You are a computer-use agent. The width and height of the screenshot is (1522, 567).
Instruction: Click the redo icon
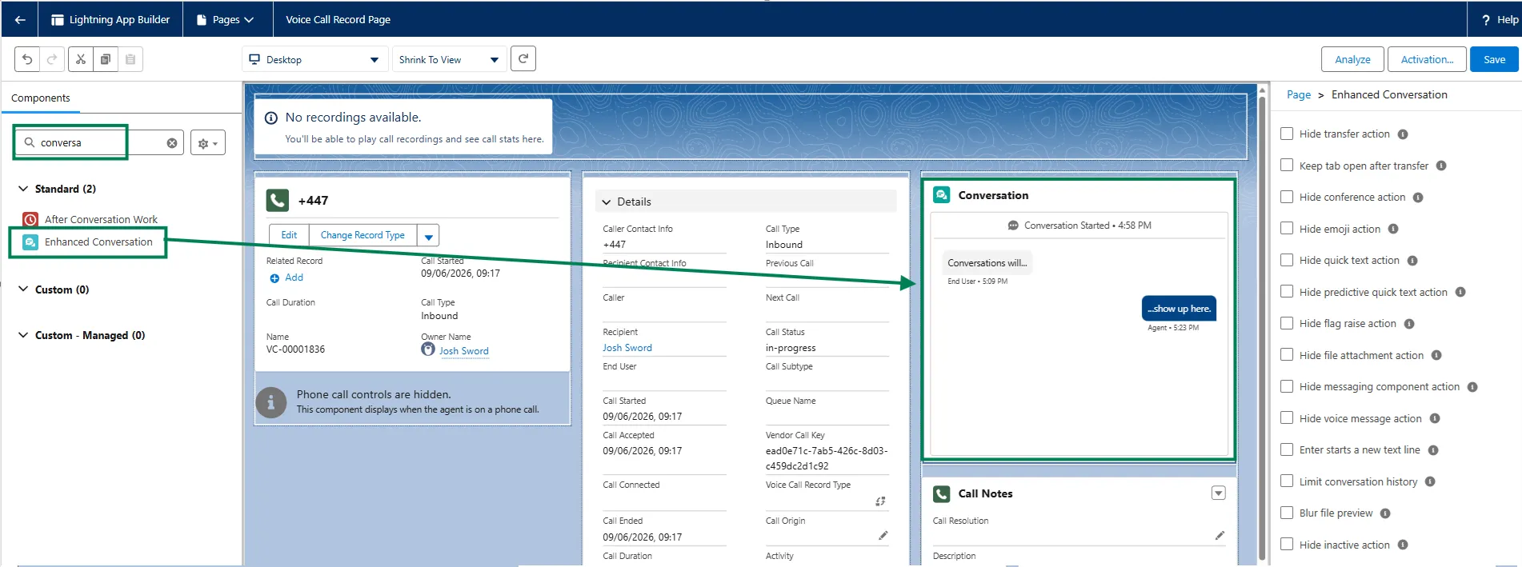(x=52, y=59)
